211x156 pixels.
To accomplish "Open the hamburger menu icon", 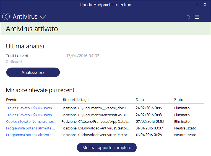I will [x=197, y=17].
